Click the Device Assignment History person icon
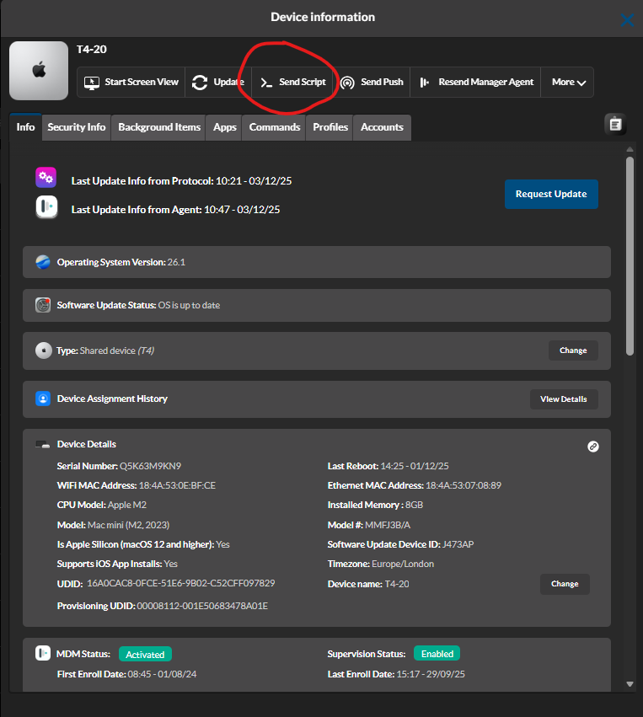643x717 pixels. click(x=43, y=399)
